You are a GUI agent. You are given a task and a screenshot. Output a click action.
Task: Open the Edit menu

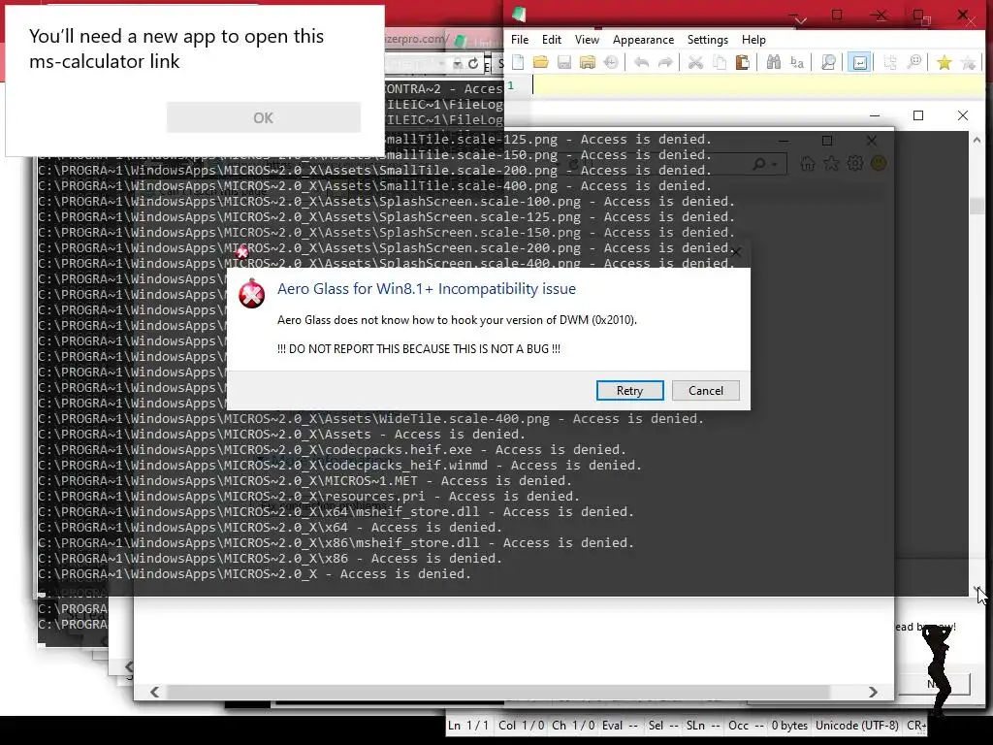point(552,39)
